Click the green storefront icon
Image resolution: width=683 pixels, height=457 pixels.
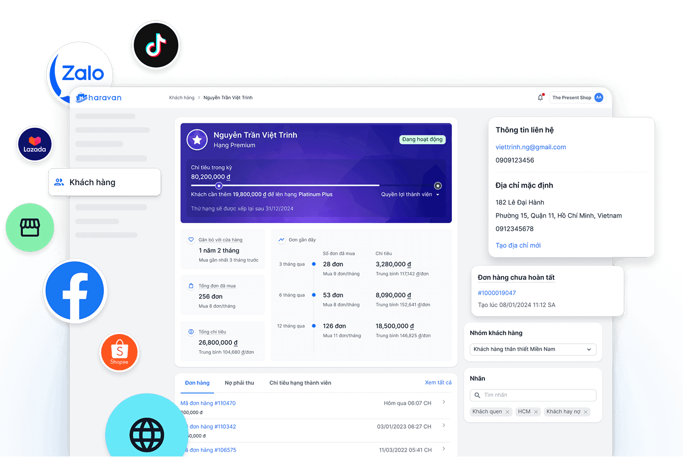[30, 227]
